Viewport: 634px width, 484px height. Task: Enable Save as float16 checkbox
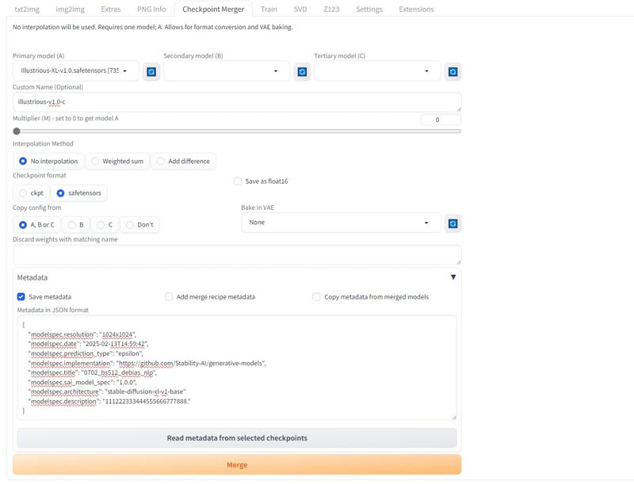[x=238, y=181]
